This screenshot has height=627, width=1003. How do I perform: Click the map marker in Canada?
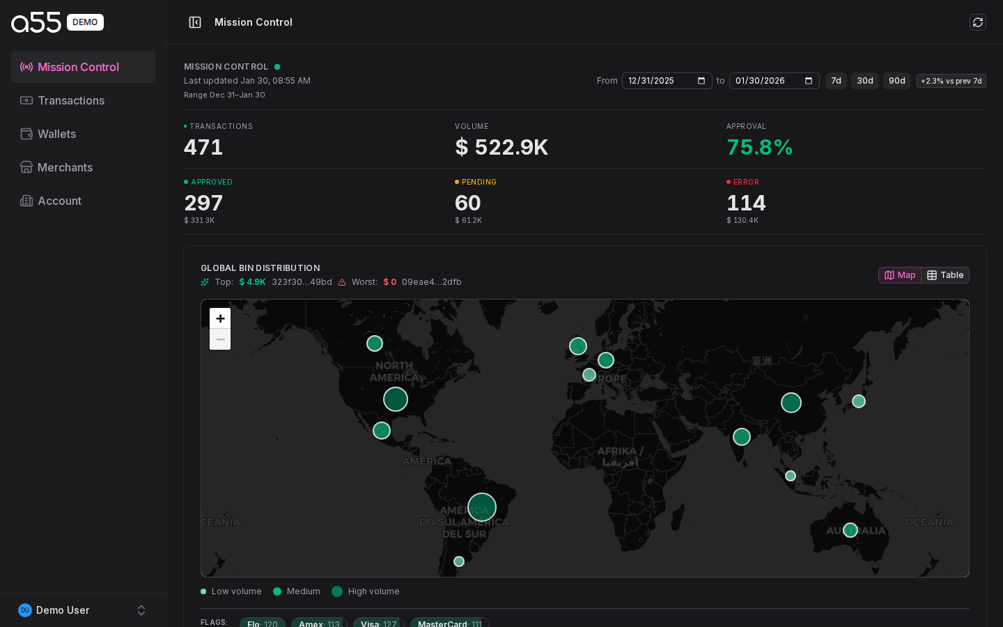pos(375,343)
